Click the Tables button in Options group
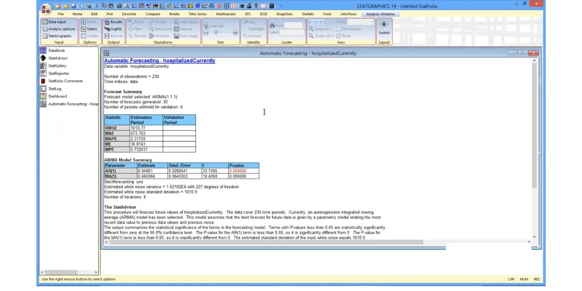Image resolution: width=582 pixels, height=291 pixels. pyautogui.click(x=89, y=29)
